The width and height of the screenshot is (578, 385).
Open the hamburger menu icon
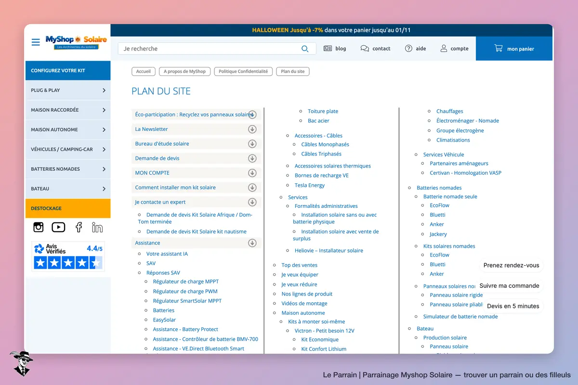(x=36, y=42)
